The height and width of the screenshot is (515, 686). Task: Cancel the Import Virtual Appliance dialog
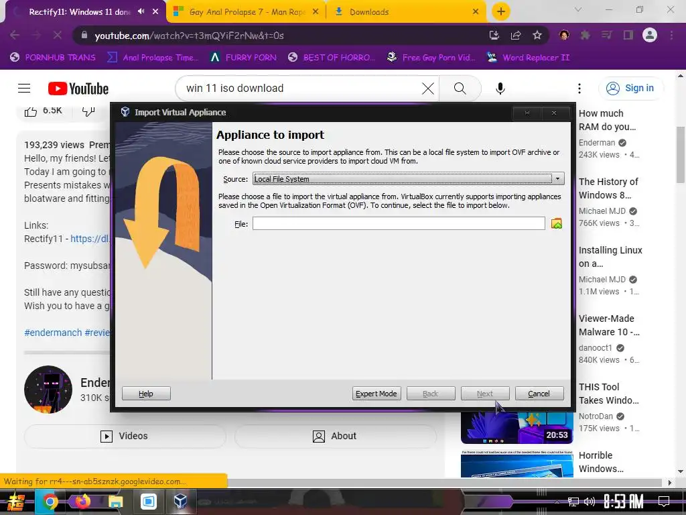coord(539,393)
